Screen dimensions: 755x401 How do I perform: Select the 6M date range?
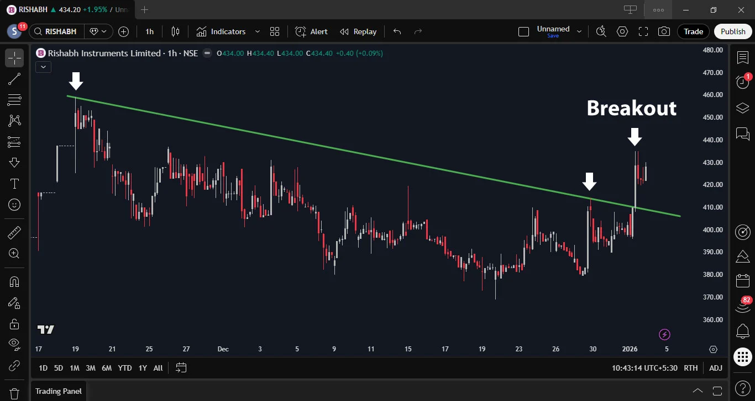pyautogui.click(x=107, y=368)
